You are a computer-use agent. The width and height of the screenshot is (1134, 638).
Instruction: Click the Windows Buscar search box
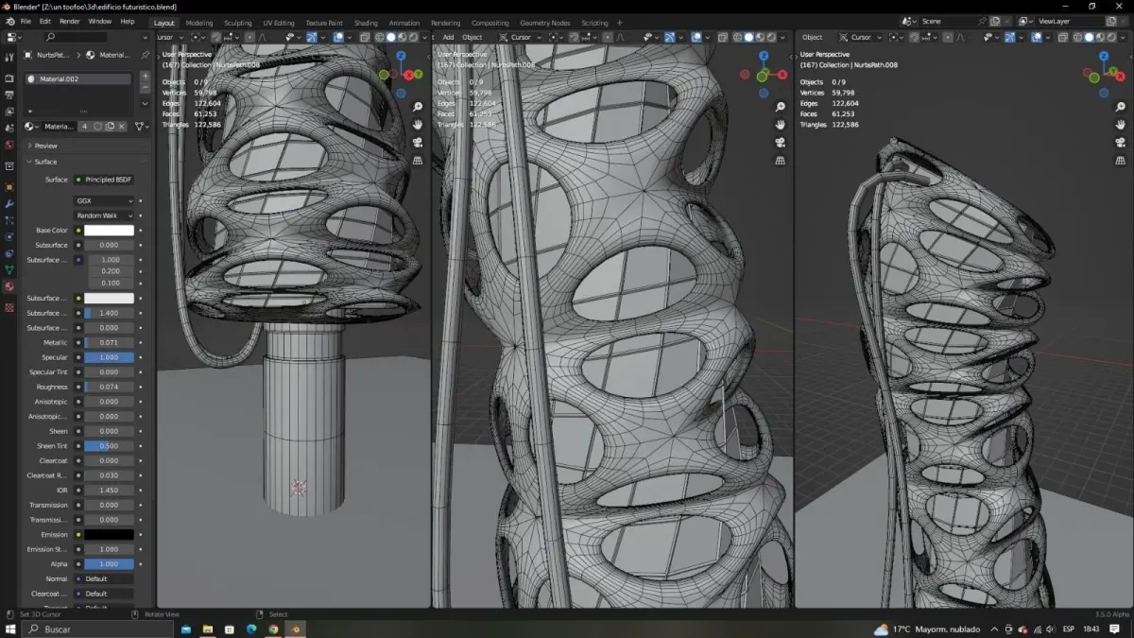point(97,629)
